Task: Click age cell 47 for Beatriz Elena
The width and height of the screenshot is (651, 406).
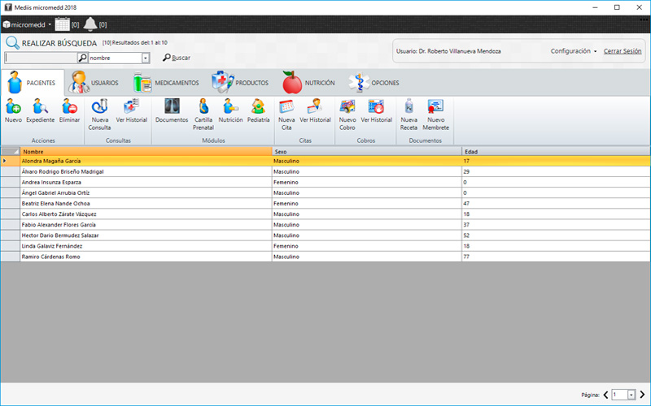Action: coord(556,204)
